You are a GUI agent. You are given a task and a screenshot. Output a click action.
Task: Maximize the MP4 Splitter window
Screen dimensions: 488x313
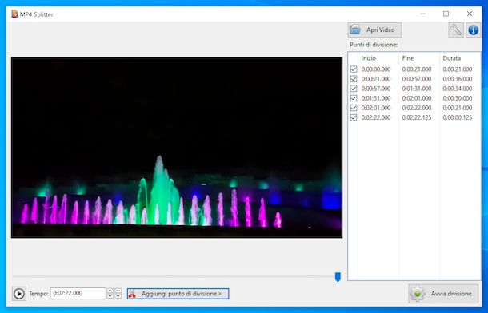446,14
